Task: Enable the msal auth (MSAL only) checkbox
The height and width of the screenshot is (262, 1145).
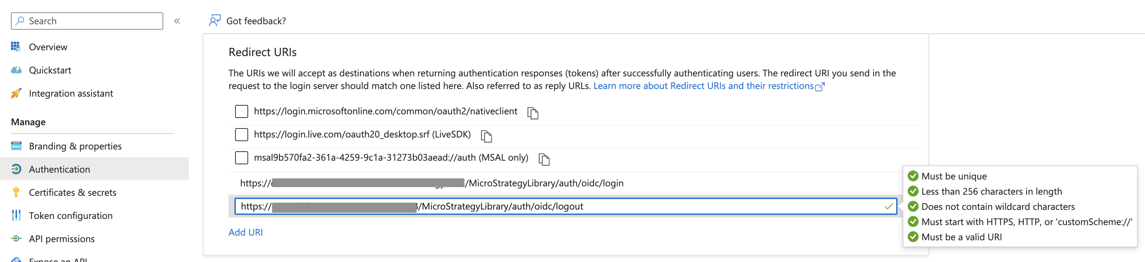Action: click(241, 158)
